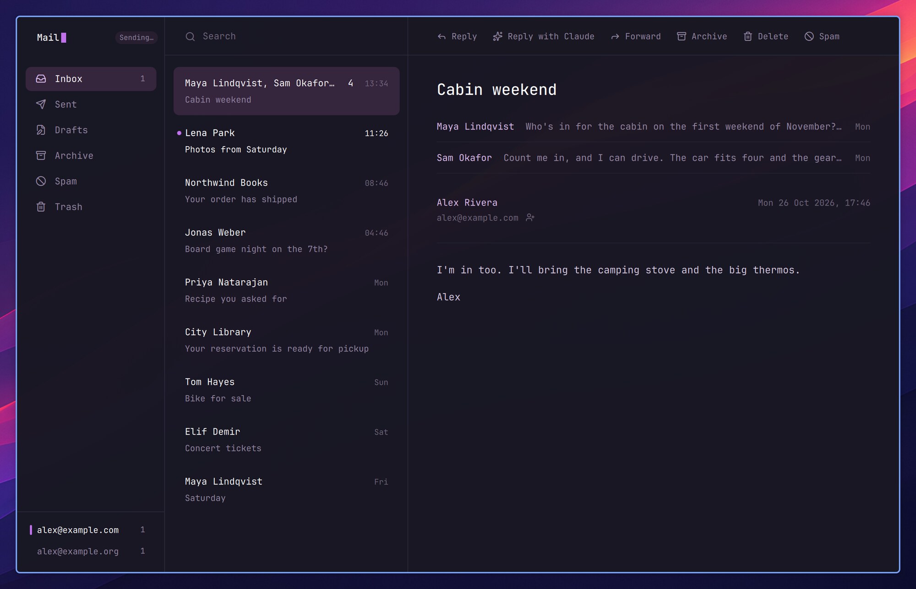This screenshot has height=589, width=916.
Task: Select the 'Cabin weekend' thread in list
Action: coord(286,91)
